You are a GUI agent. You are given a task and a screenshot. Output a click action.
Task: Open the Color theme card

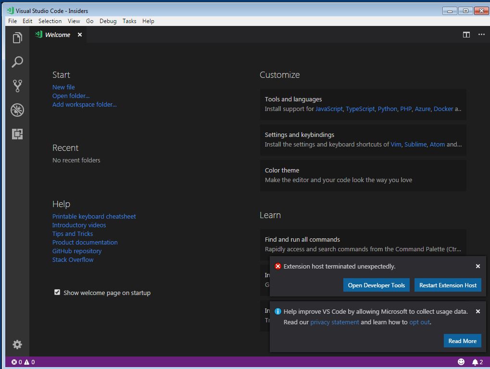pos(363,175)
